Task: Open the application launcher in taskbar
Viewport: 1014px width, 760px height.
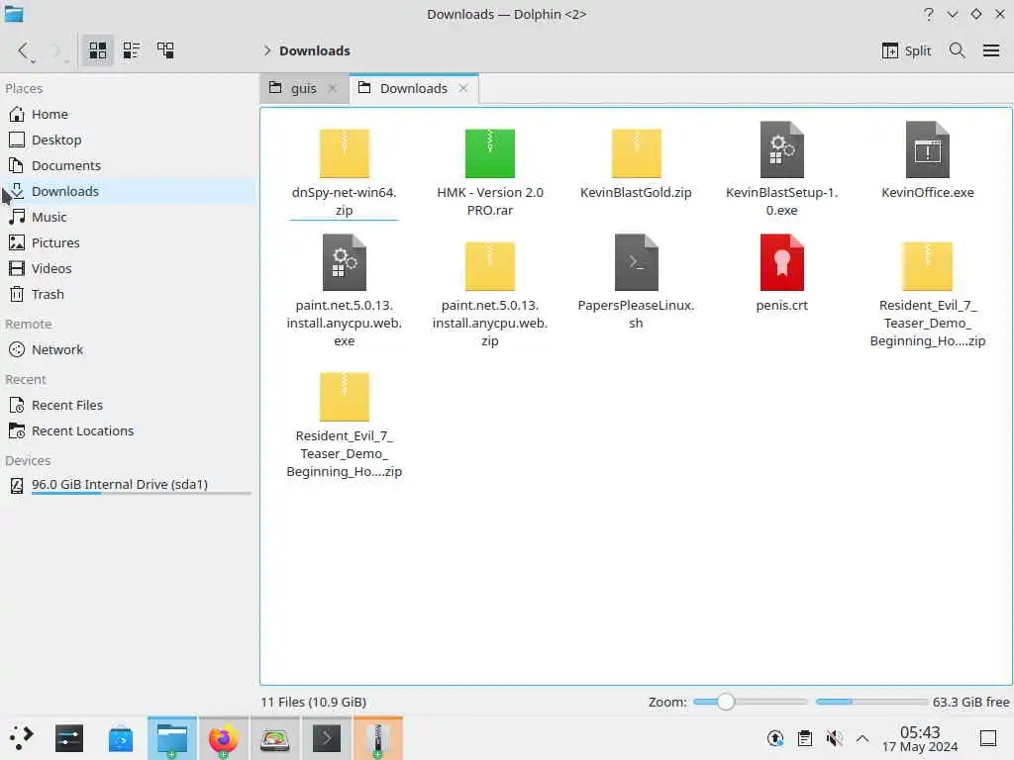Action: click(21, 738)
